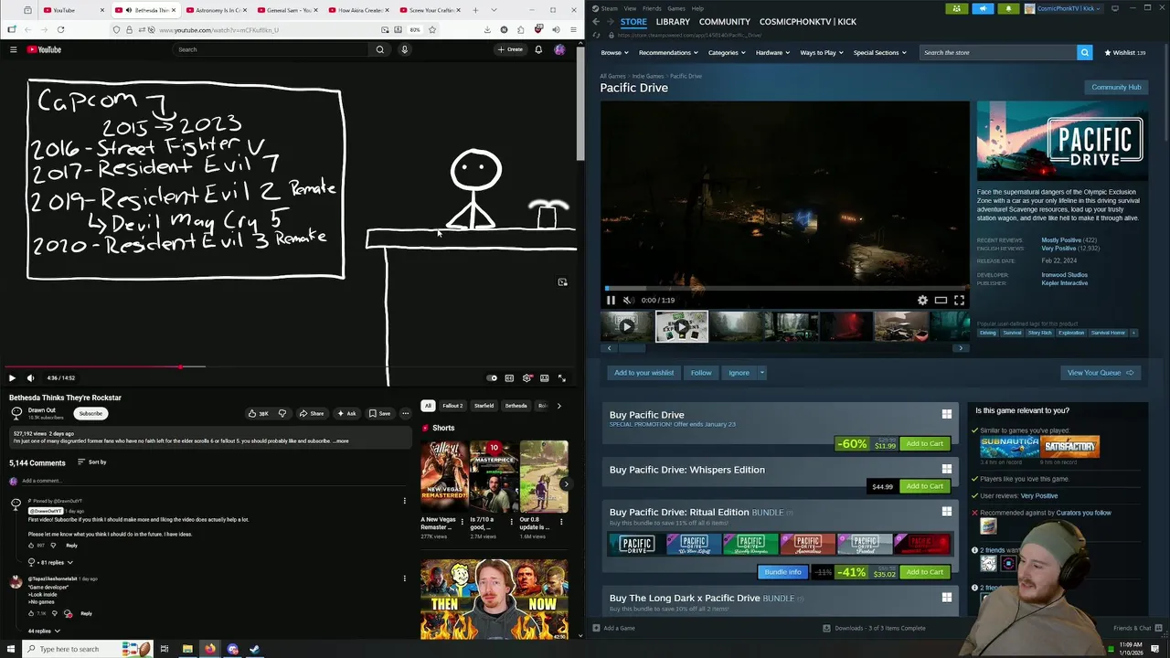Play the YouTube video
This screenshot has width=1170, height=658.
pos(12,377)
